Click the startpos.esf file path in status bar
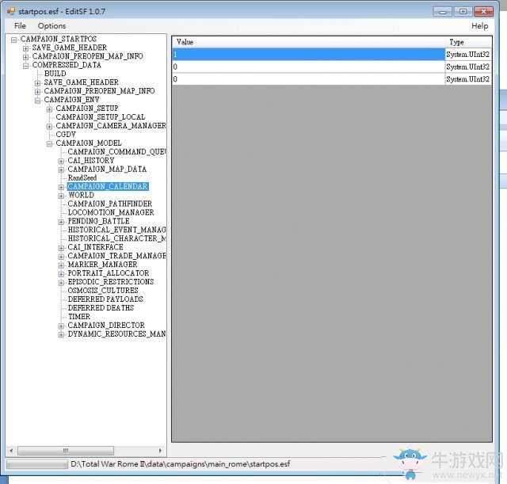Screen dimensions: 507x484 pyautogui.click(x=180, y=464)
